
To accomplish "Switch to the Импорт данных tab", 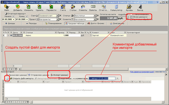I will 59,75.
